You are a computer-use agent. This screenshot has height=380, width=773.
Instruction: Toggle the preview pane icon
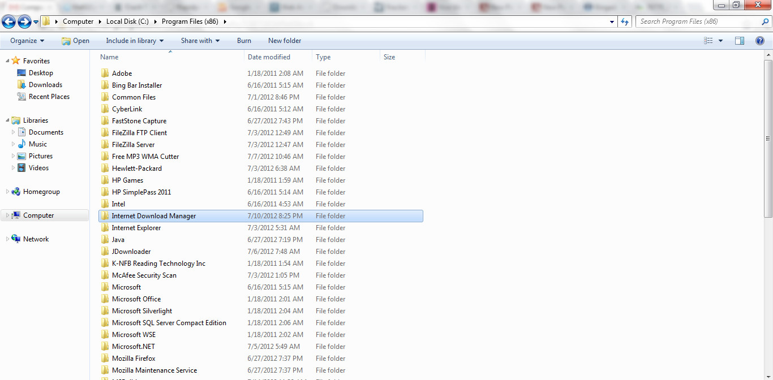click(x=740, y=41)
